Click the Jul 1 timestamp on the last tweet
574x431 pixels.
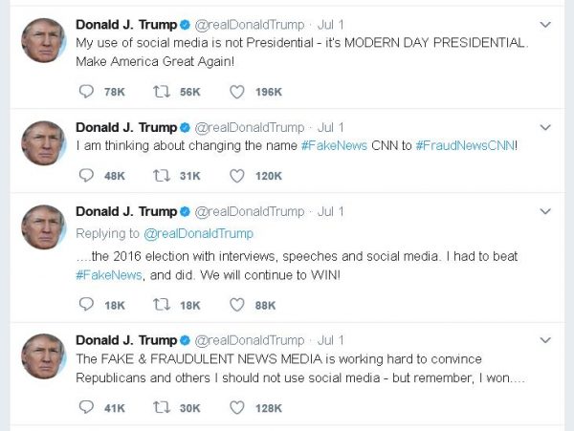point(331,340)
